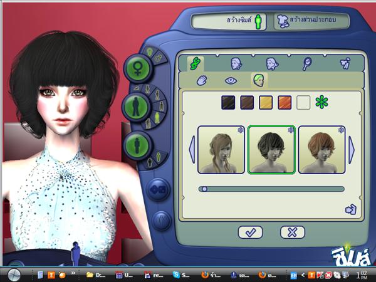
Task: Click the randomize arrows round button
Action: 158,190
